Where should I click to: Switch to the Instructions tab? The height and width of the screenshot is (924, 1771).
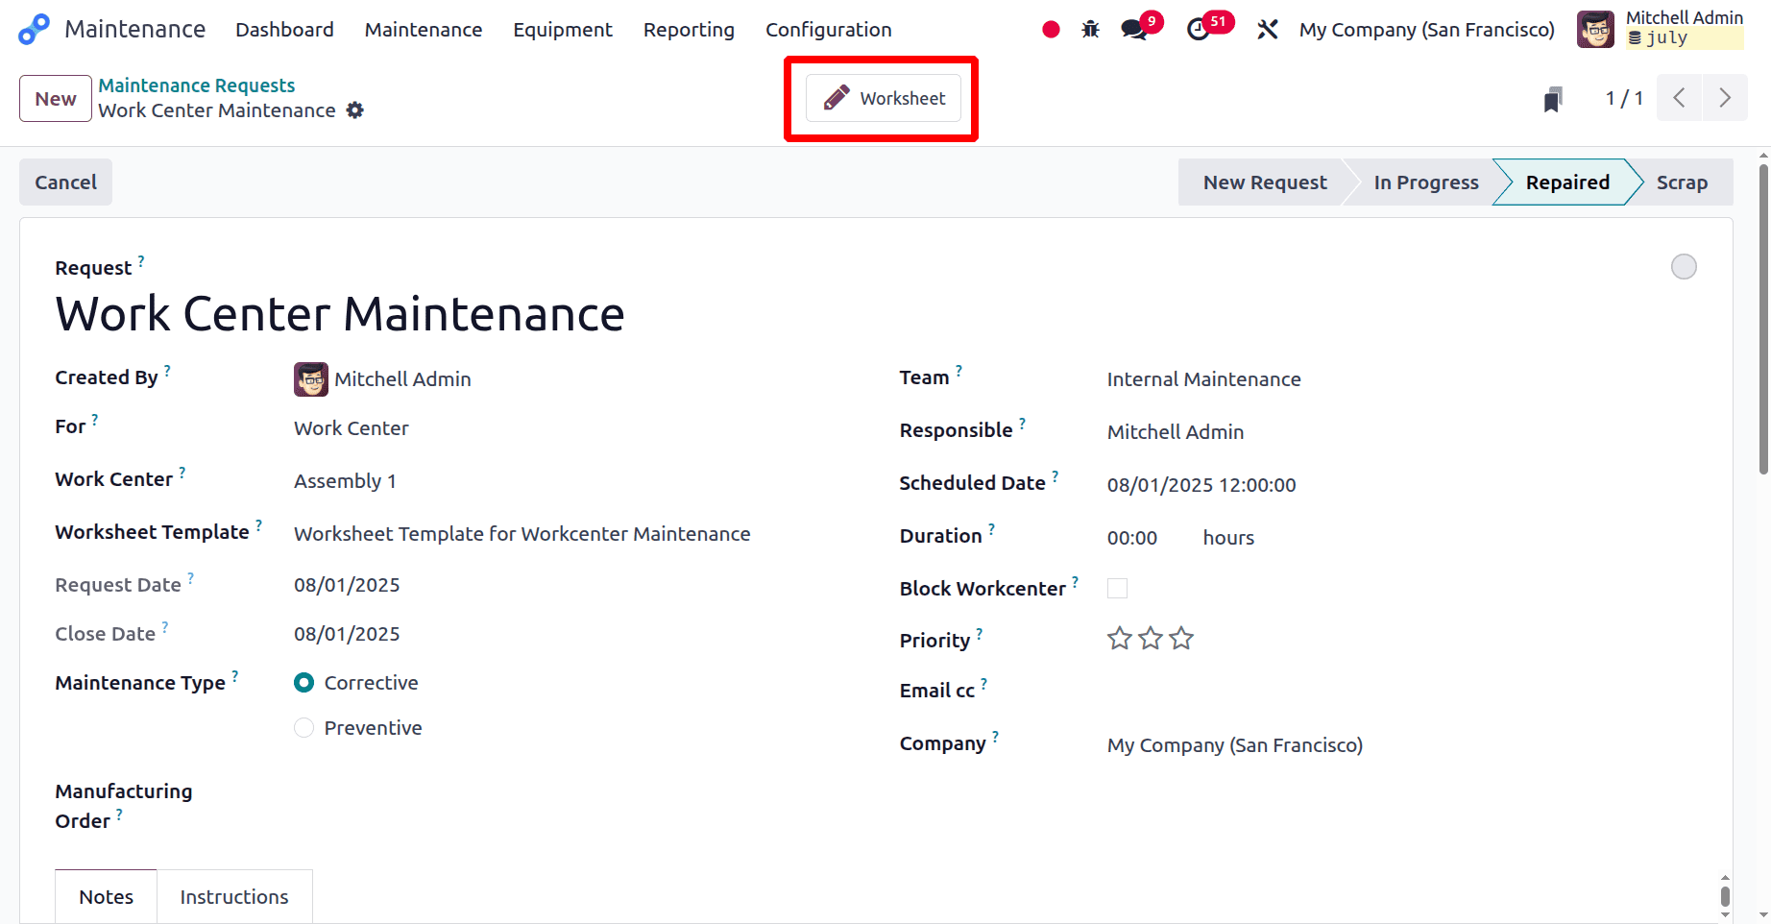coord(234,897)
